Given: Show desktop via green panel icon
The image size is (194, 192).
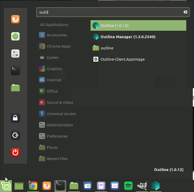Looking at the screenshot, I should [x=19, y=186].
